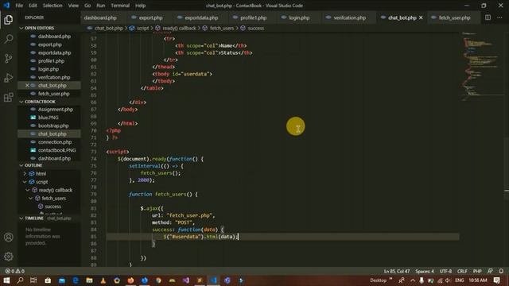Open the Run menu
Viewport: 509px width, 286px height.
[x=101, y=6]
